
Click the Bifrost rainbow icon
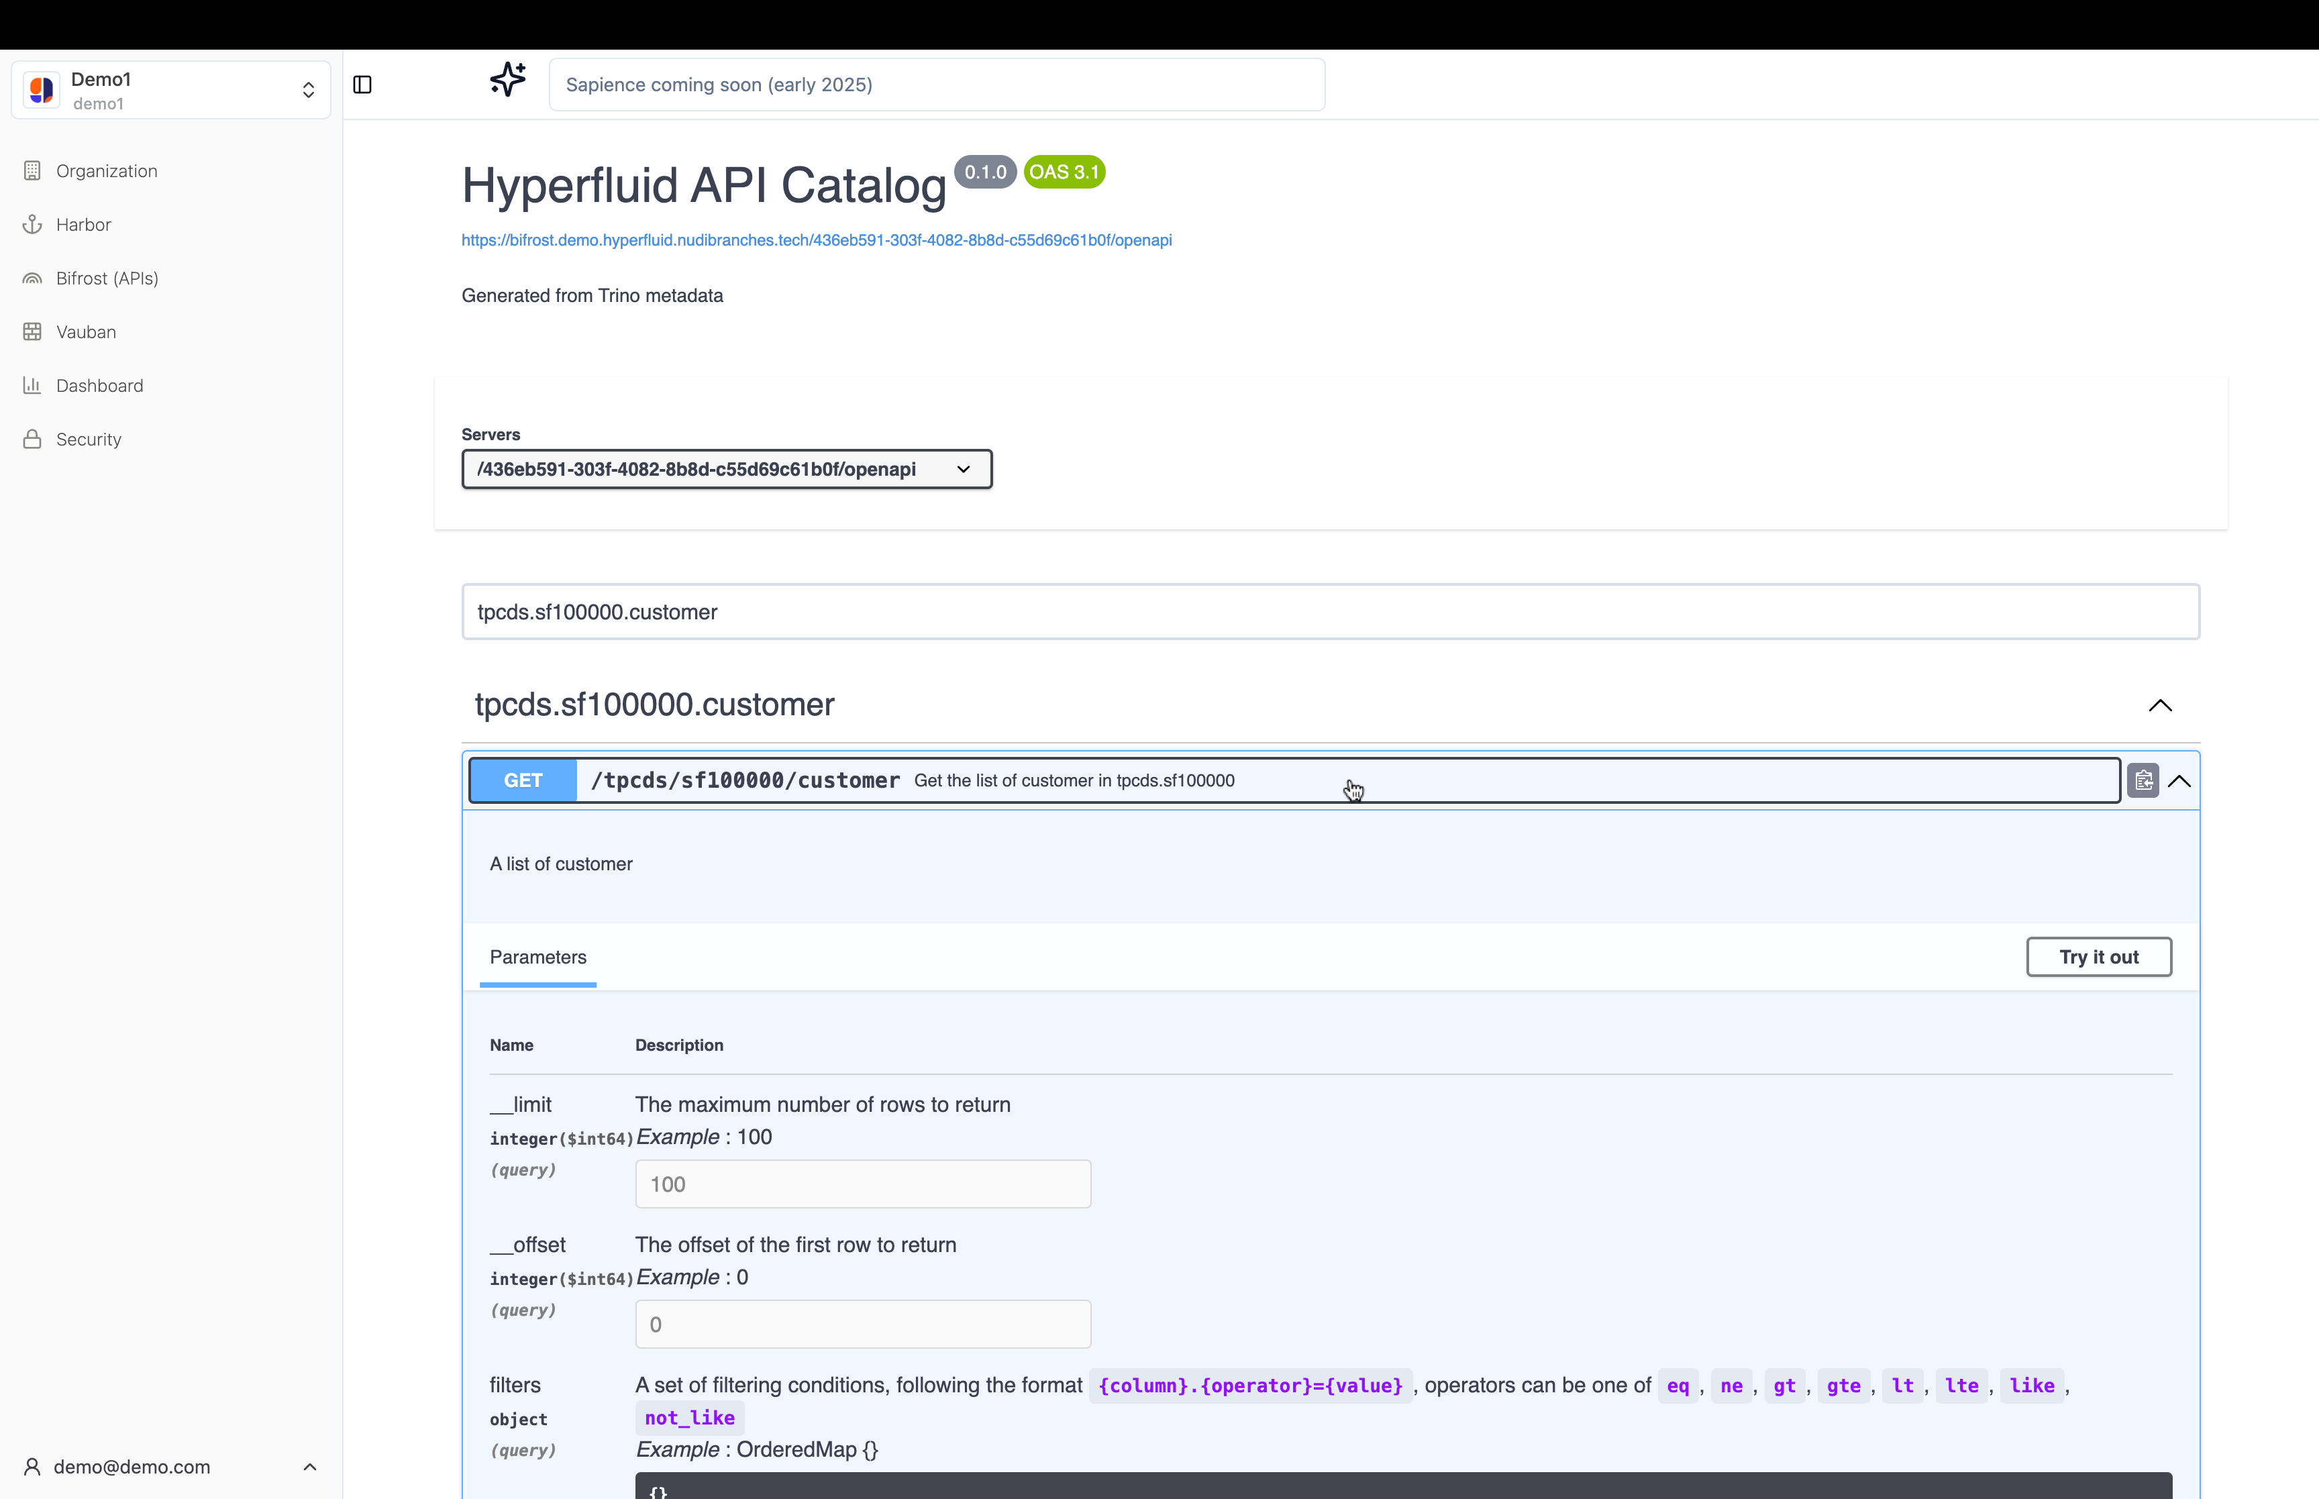(x=32, y=278)
